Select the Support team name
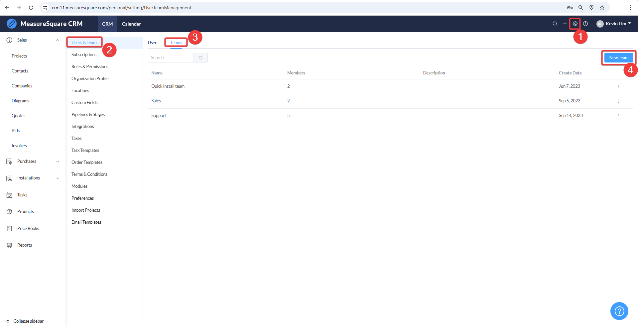 [x=159, y=115]
